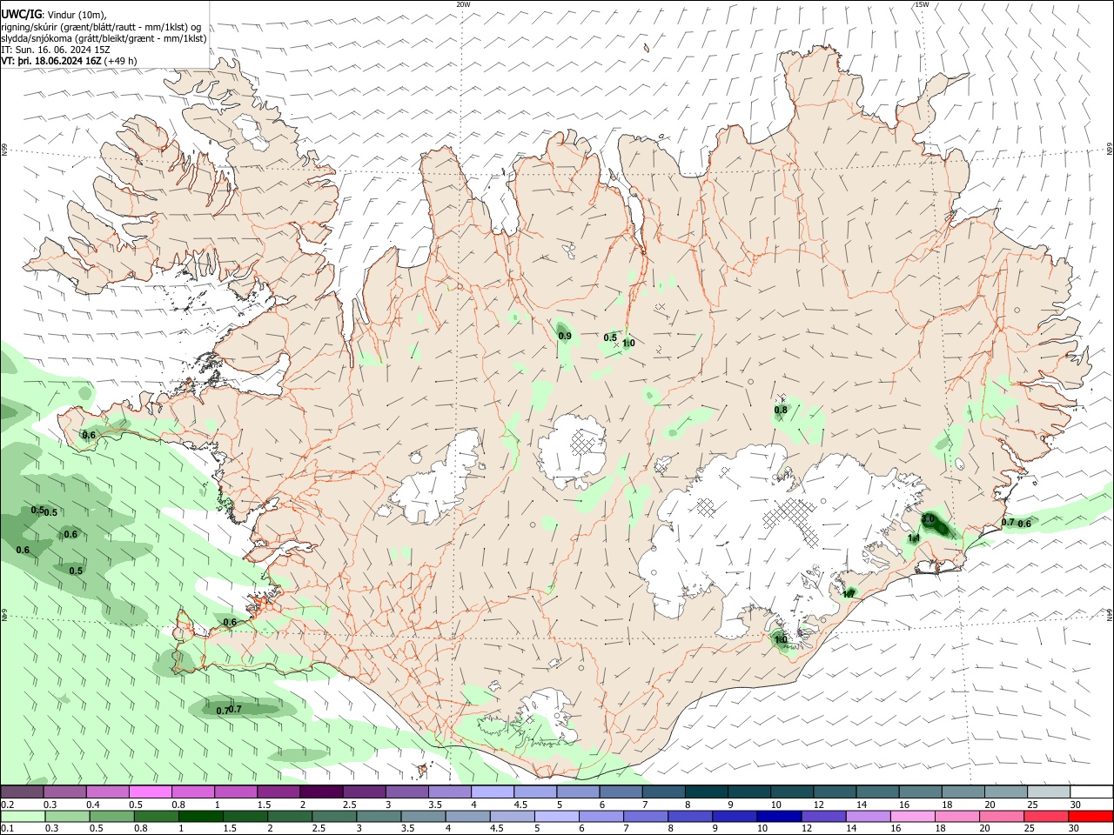Click the '(+49 h)' forecast offset text
The image size is (1114, 835).
[121, 62]
